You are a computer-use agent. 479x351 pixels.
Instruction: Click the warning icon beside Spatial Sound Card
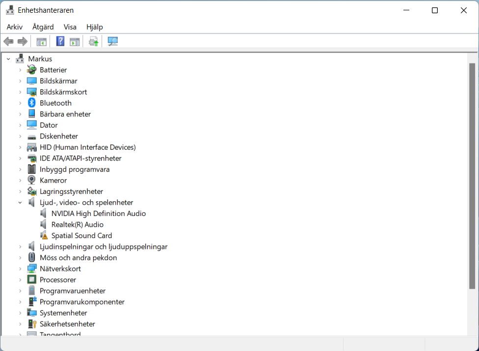[44, 236]
